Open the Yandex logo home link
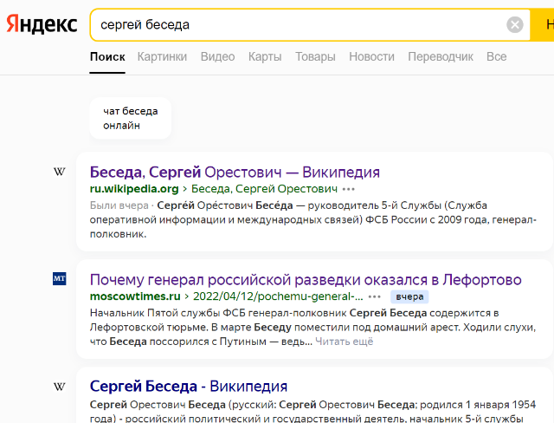The image size is (554, 423). (x=42, y=24)
